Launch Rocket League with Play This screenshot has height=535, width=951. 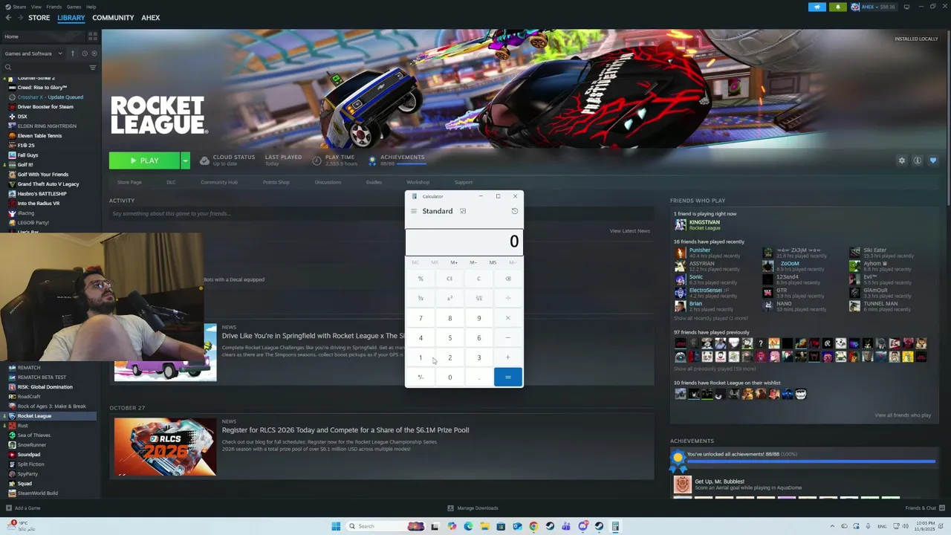click(144, 160)
